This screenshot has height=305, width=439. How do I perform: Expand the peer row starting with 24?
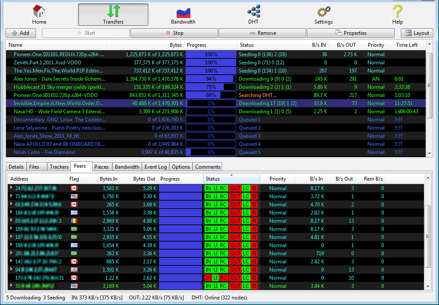coord(11,187)
